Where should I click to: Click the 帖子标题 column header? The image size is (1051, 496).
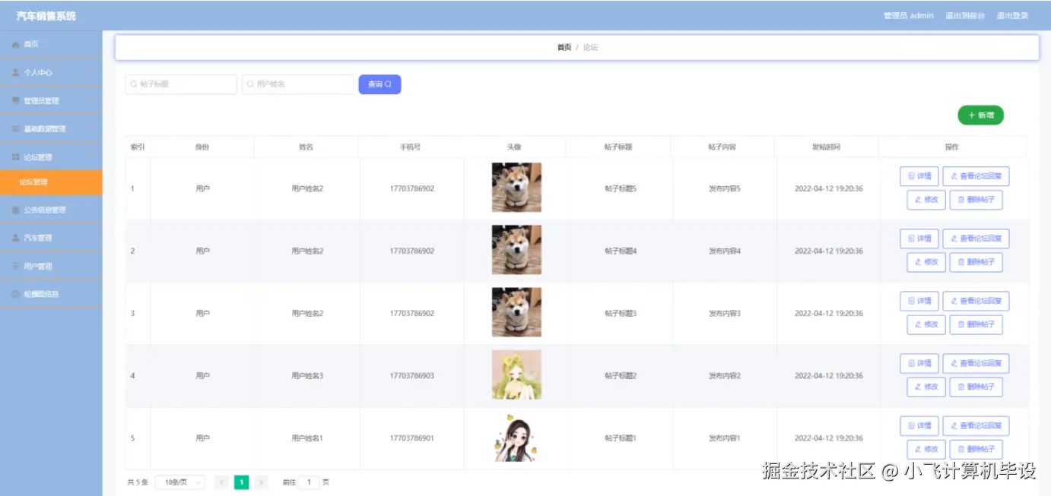tap(618, 147)
